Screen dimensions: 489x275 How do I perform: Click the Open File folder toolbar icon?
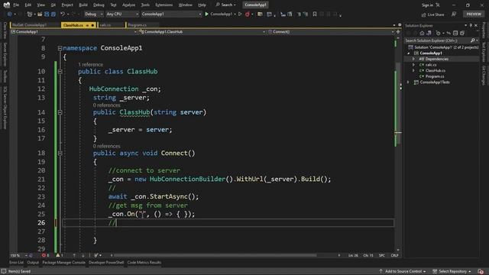point(40,14)
